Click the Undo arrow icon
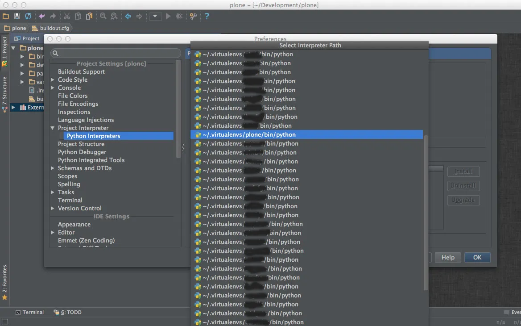Screen dimensions: 521x326 41,16
